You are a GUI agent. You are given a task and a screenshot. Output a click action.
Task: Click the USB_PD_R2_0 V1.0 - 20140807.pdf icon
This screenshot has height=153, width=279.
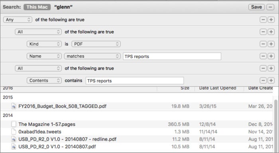[14, 146]
